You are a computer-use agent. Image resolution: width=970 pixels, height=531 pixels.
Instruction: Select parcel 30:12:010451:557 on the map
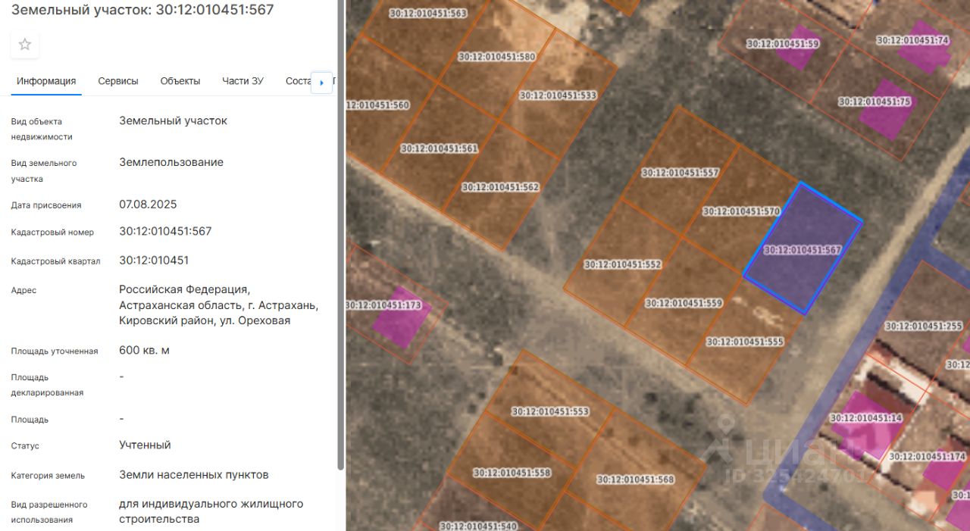click(680, 173)
